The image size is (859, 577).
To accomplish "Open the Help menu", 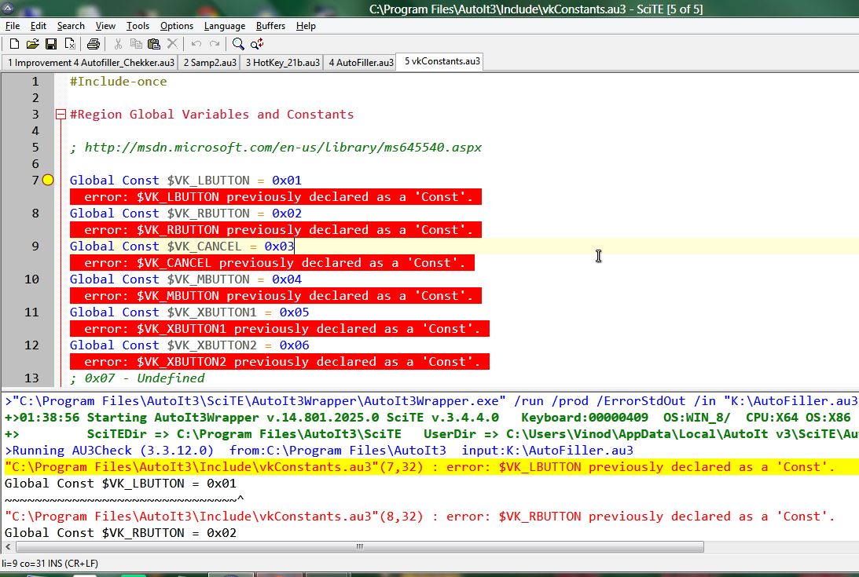I will pos(306,26).
